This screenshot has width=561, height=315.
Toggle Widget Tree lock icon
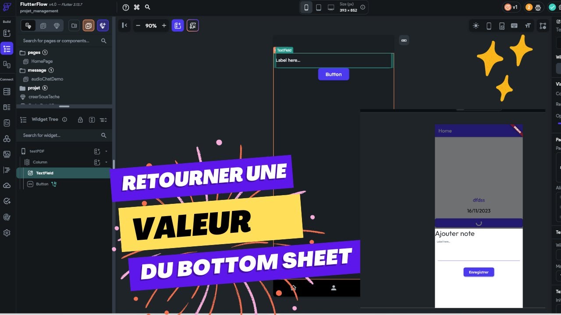point(80,120)
